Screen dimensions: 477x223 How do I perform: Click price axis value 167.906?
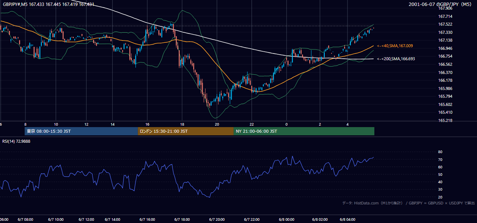pos(445,8)
